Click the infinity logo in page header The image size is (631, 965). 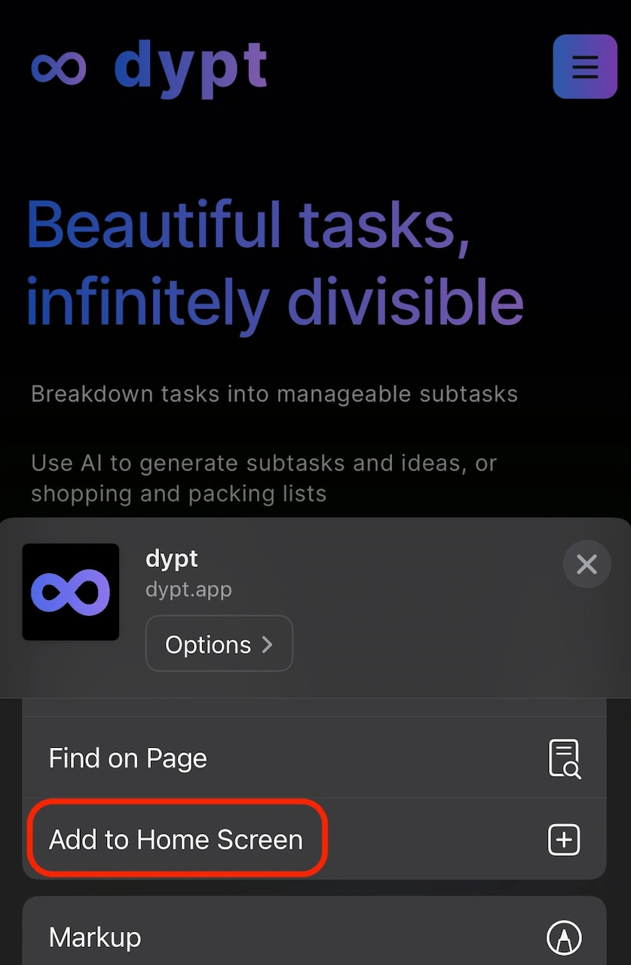coord(59,68)
